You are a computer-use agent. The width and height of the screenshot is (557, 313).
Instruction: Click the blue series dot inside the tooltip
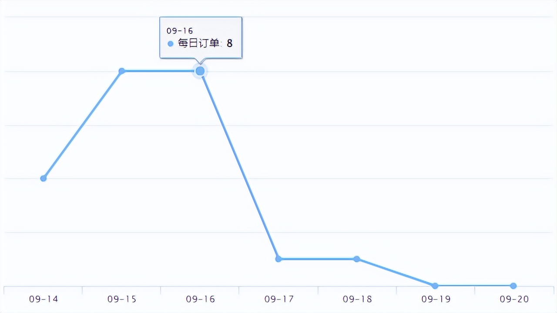pos(171,43)
